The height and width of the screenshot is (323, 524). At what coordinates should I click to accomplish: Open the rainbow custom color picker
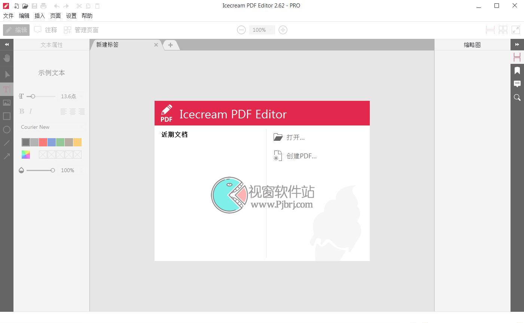tap(26, 155)
